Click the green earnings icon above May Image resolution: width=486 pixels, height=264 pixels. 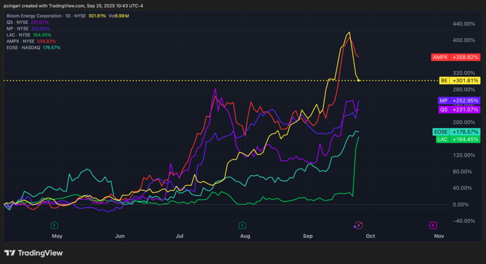click(x=54, y=225)
